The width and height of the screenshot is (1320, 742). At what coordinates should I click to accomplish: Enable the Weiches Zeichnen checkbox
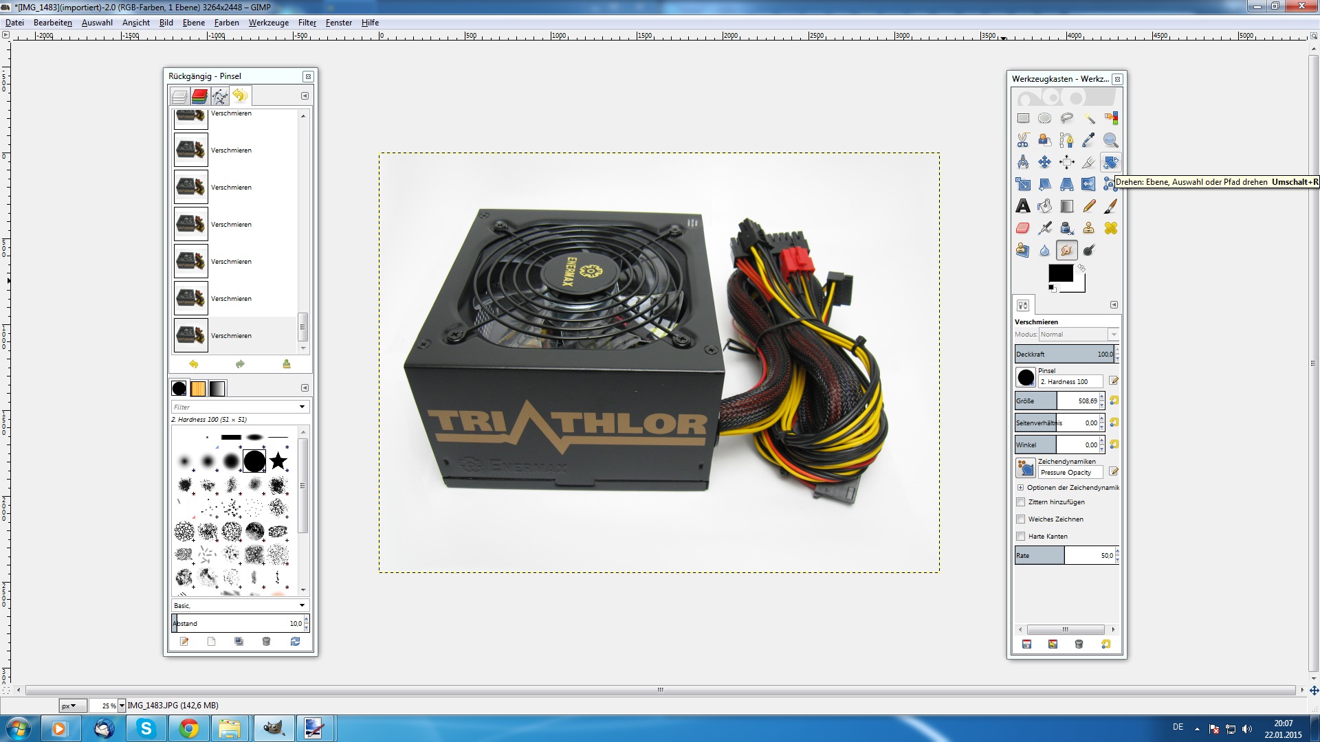(x=1021, y=519)
